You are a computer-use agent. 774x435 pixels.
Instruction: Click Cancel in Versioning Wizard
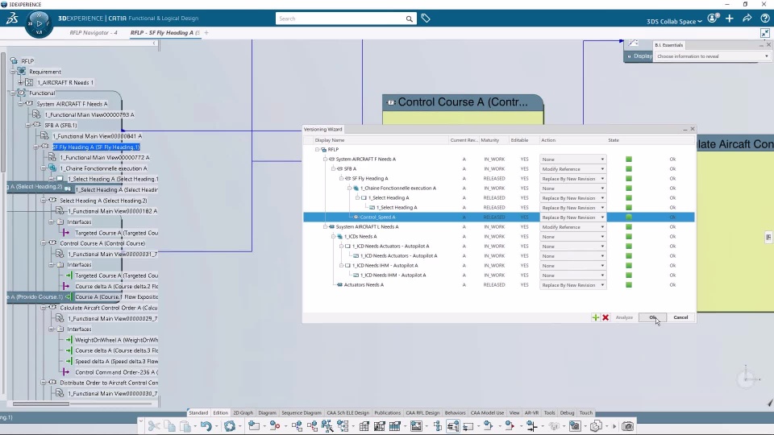(680, 317)
